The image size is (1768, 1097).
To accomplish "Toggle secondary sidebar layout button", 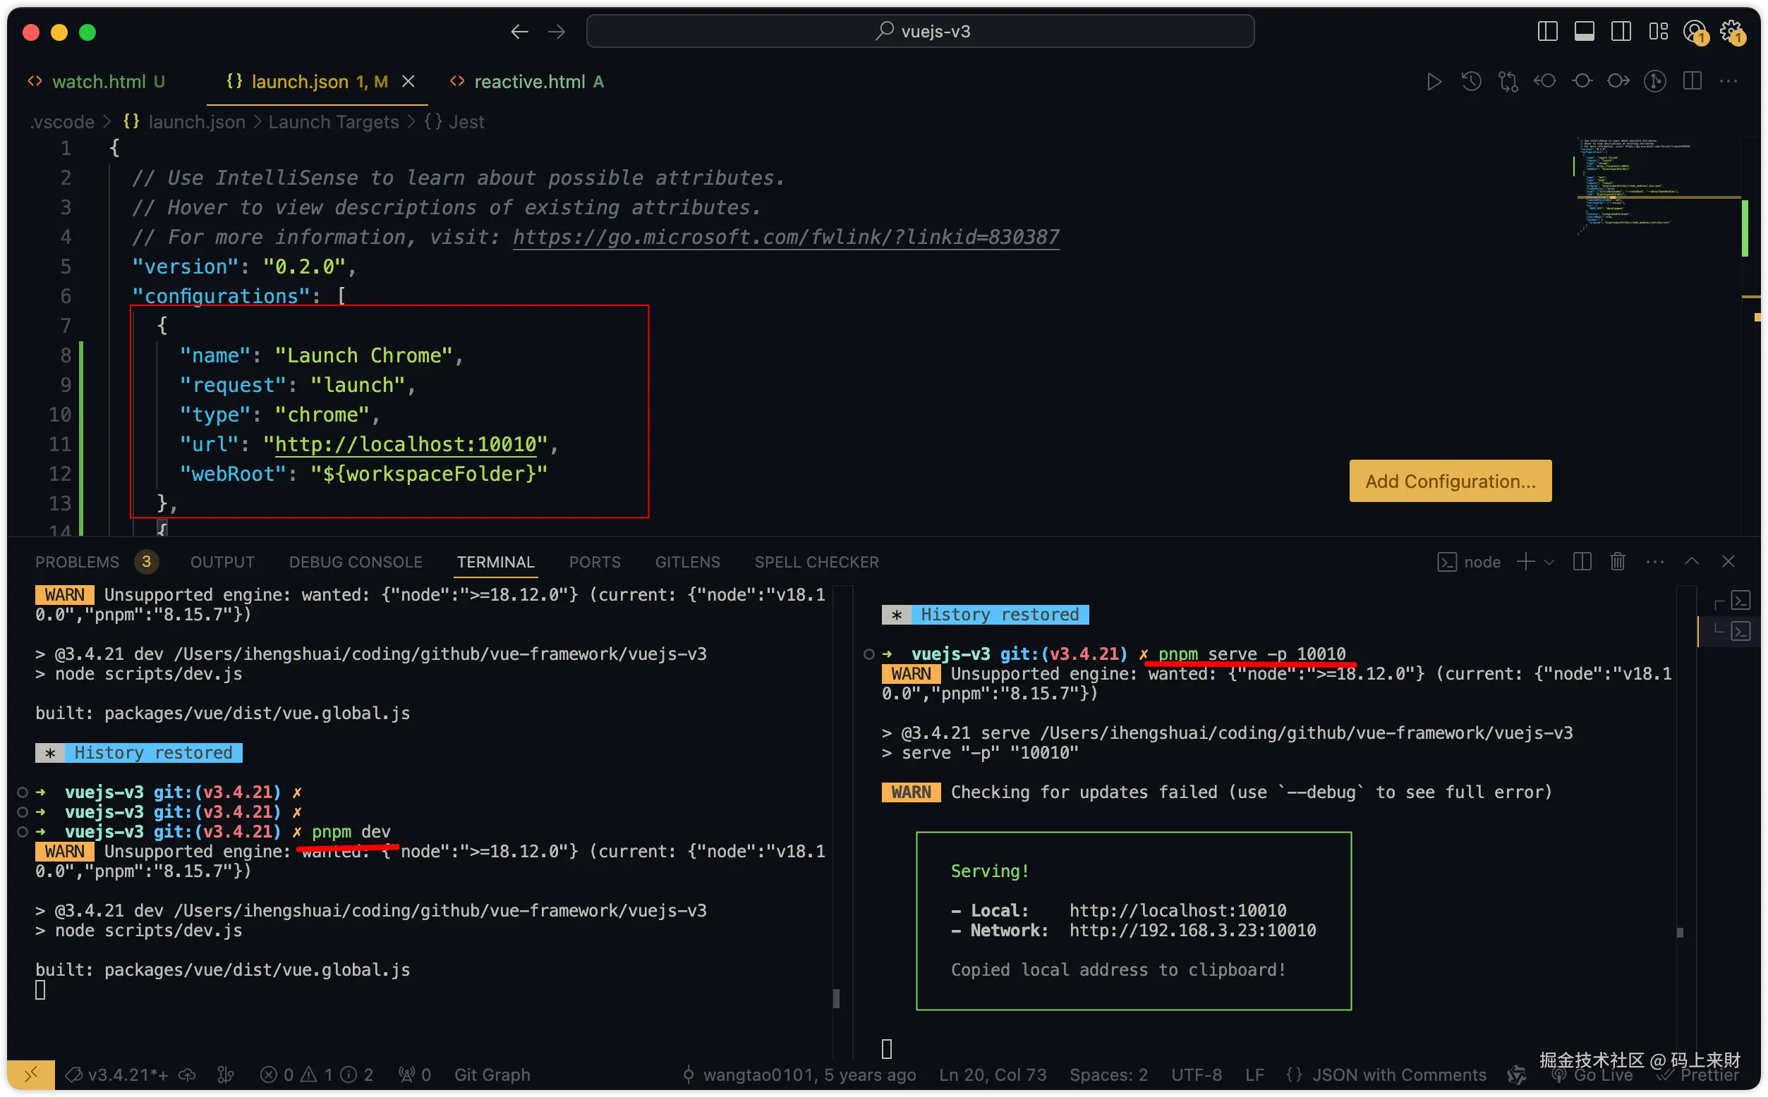I will tap(1621, 32).
